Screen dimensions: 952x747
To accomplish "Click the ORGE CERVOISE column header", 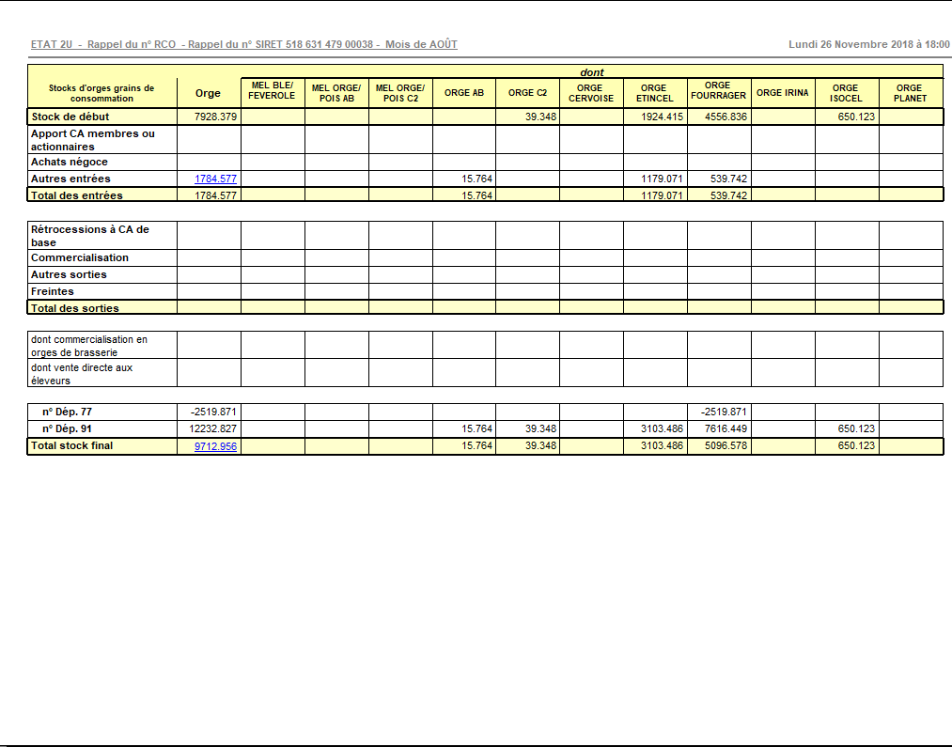I will (590, 93).
